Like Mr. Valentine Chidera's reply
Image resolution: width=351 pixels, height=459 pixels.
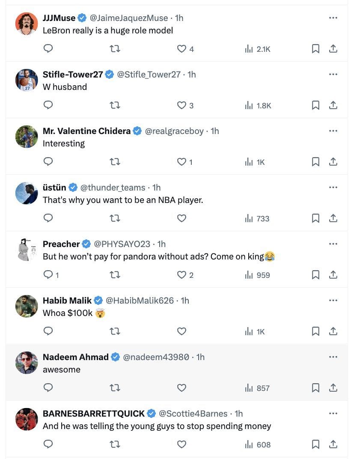point(181,161)
